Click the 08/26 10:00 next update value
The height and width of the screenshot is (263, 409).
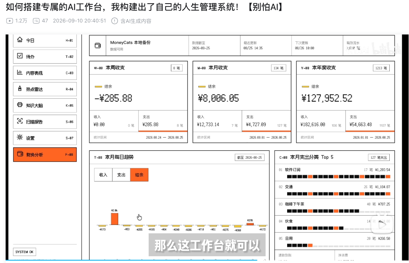(304, 48)
